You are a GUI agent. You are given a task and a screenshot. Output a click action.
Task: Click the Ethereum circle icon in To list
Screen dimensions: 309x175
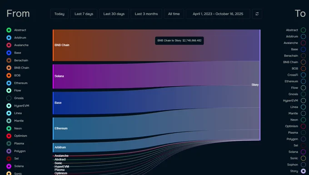pyautogui.click(x=303, y=81)
